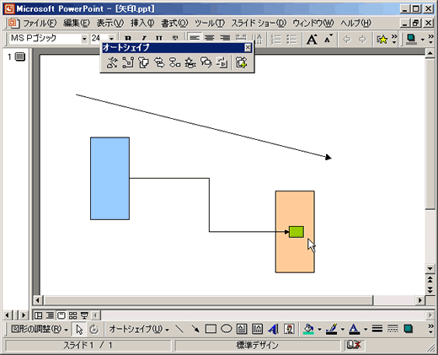Close the オートシェイプ floating toolbar
The height and width of the screenshot is (355, 438).
click(248, 48)
